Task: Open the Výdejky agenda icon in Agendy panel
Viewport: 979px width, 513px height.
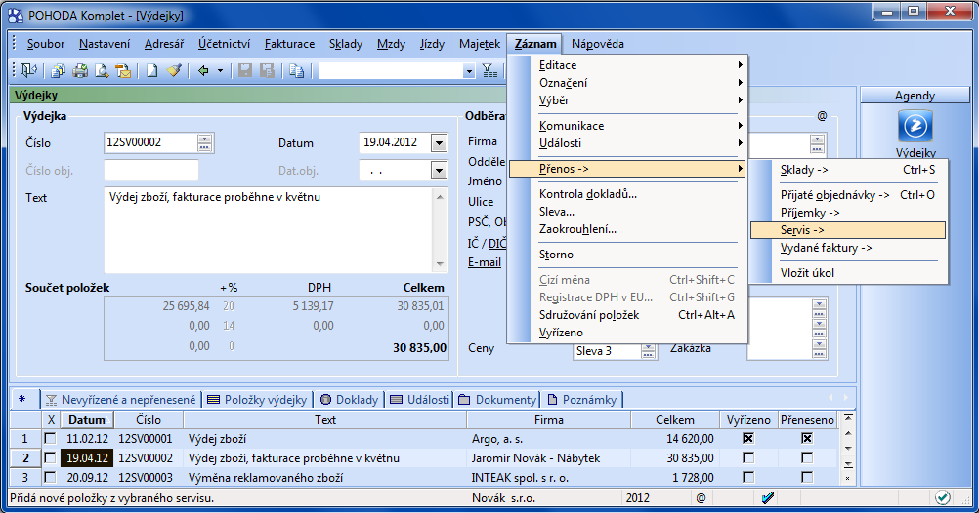Action: point(915,127)
